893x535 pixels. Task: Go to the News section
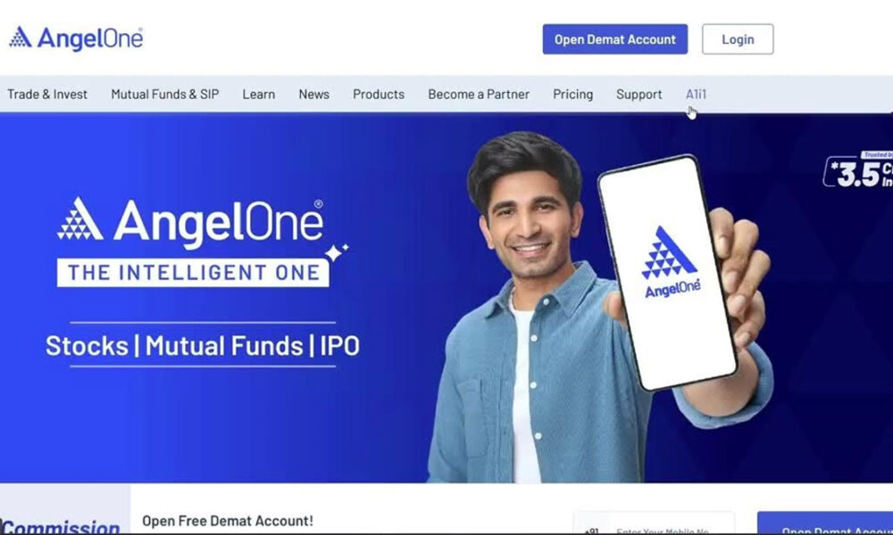tap(313, 95)
